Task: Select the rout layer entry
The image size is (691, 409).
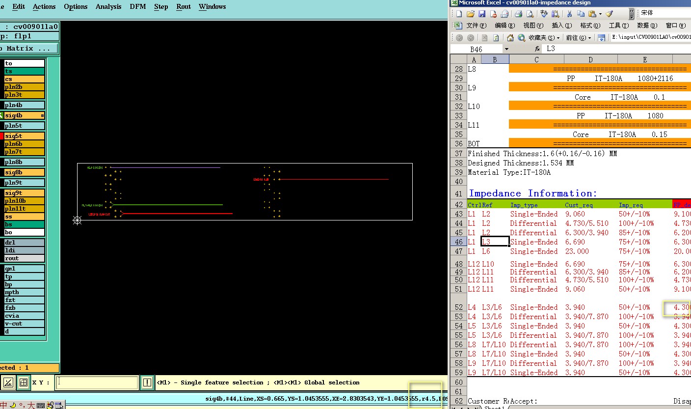Action: coord(24,258)
